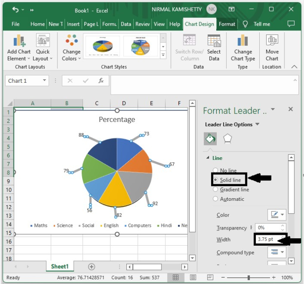Click the zoom level 100% button
The width and height of the screenshot is (304, 284).
click(287, 277)
